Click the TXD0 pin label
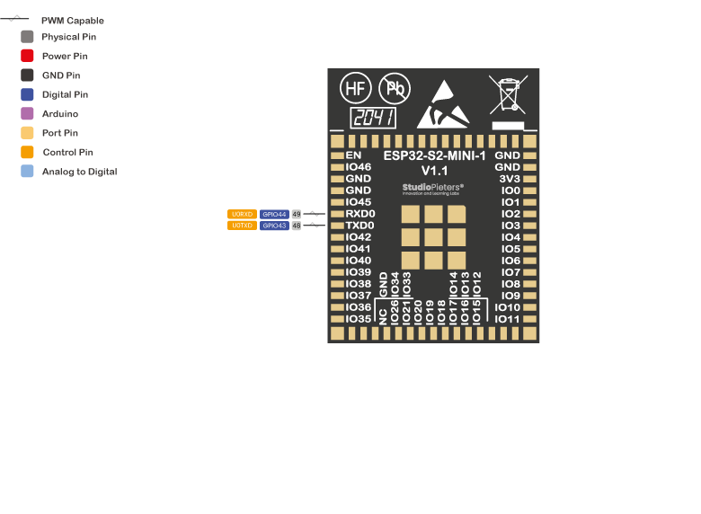Image resolution: width=701 pixels, height=514 pixels. (359, 226)
